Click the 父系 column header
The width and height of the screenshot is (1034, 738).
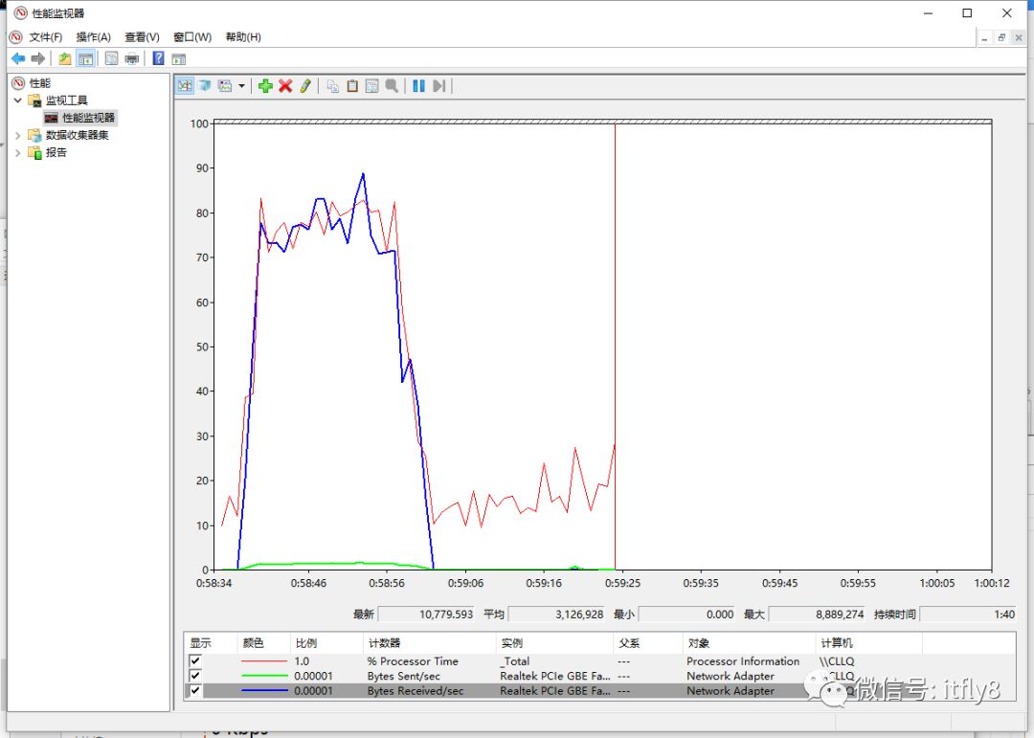648,643
